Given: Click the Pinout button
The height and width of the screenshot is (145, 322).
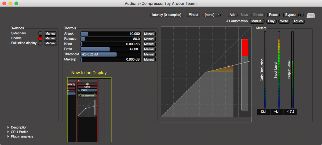Looking at the screenshot, I should 193,15.
